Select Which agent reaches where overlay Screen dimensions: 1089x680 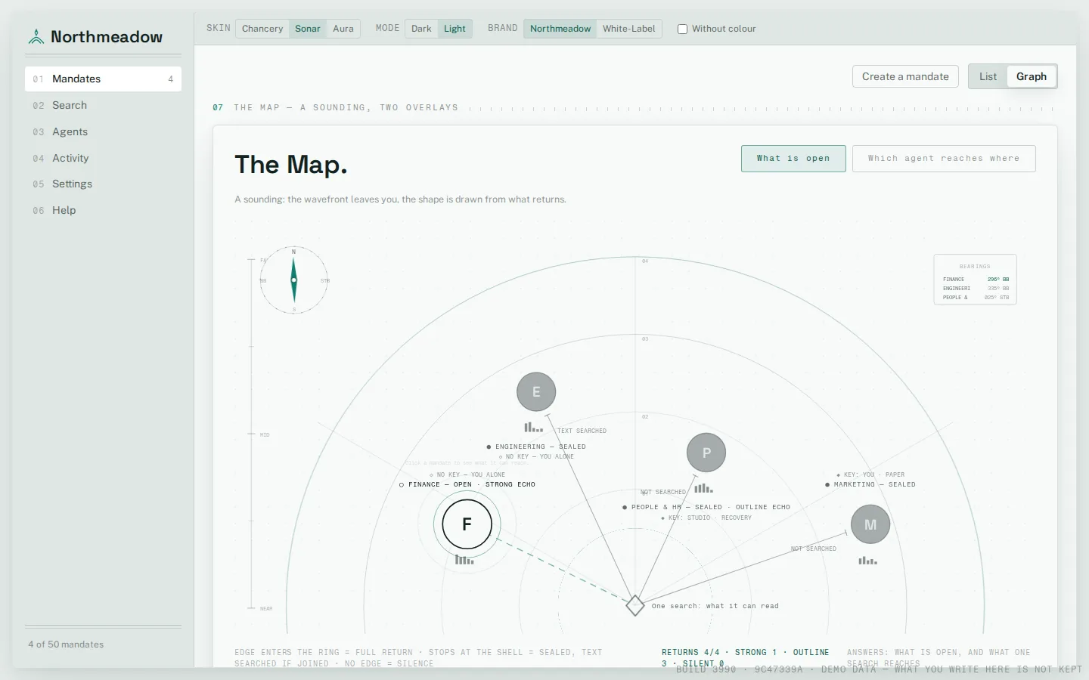click(x=944, y=159)
